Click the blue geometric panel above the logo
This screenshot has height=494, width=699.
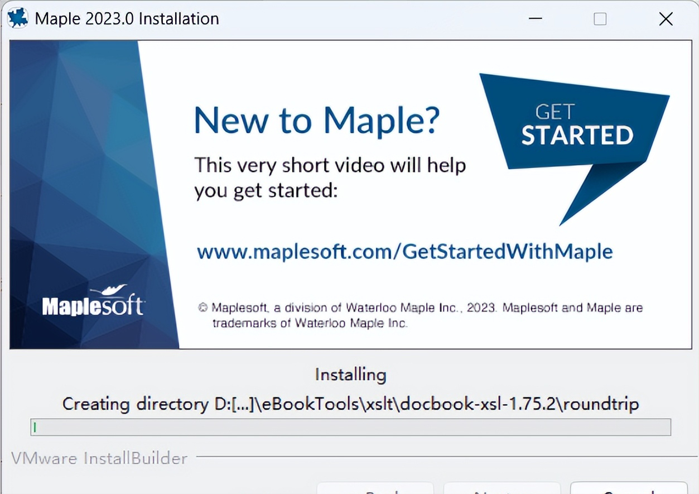click(x=78, y=156)
